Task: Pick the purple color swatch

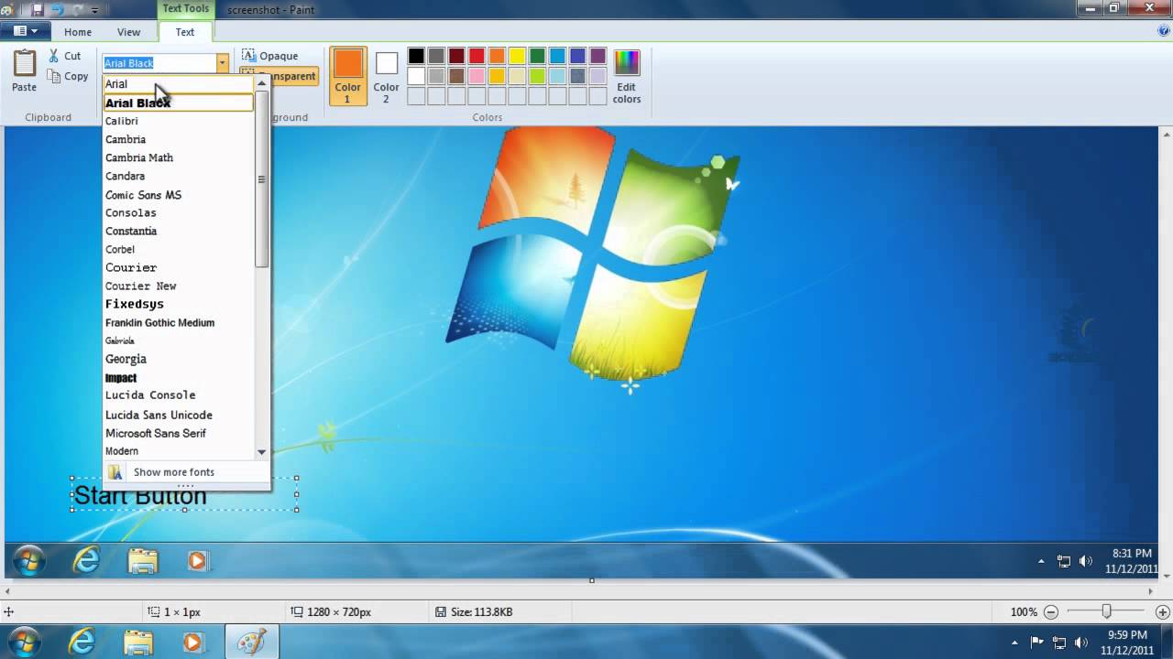Action: pyautogui.click(x=597, y=56)
